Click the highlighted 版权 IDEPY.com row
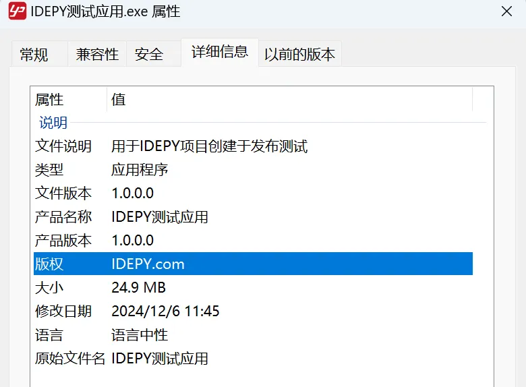The width and height of the screenshot is (526, 387). 253,264
